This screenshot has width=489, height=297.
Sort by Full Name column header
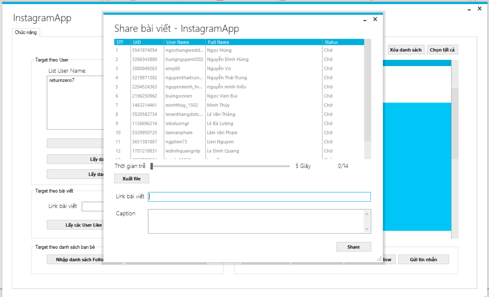[264, 42]
